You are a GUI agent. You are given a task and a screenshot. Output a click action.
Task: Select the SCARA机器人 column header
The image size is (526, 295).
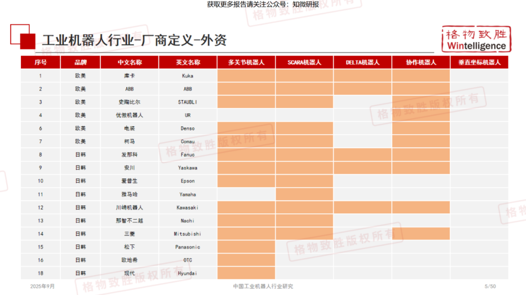[304, 62]
